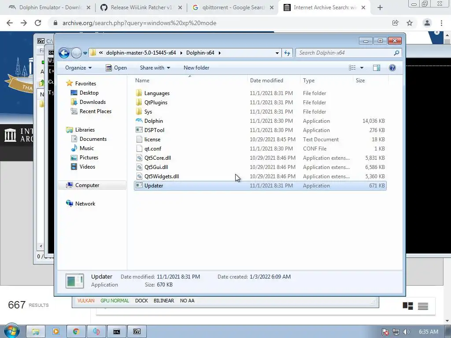The height and width of the screenshot is (338, 451).
Task: Select Network in navigation pane
Action: point(85,203)
